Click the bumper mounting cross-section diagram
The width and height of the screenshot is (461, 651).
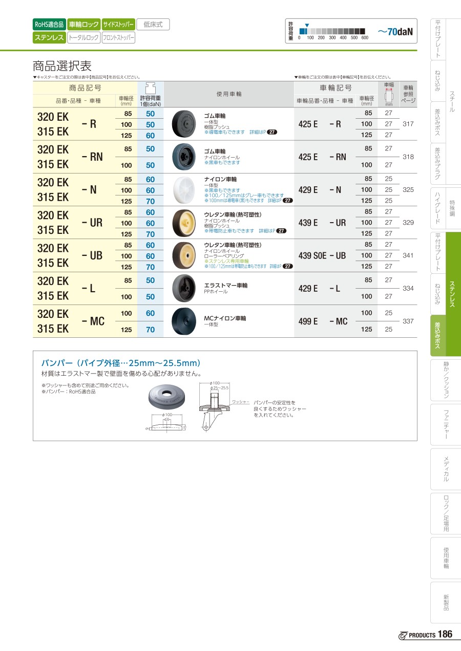pyautogui.click(x=214, y=406)
